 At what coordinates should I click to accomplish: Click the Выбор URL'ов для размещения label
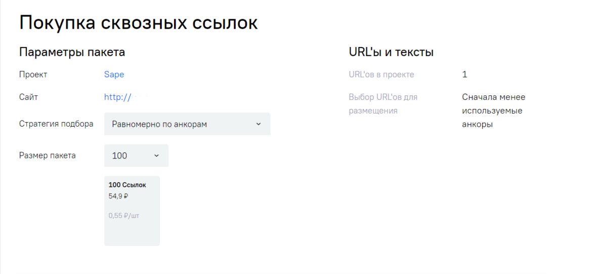click(x=383, y=103)
